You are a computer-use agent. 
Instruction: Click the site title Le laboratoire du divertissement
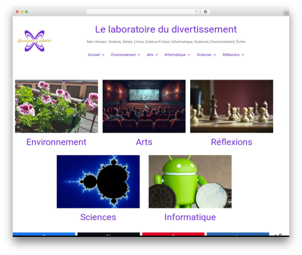166,30
